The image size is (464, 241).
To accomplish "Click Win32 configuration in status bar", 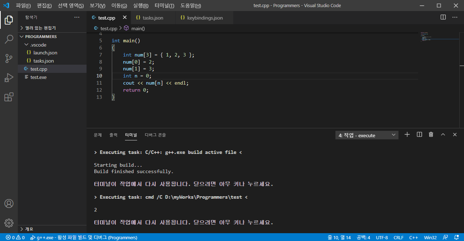I will pyautogui.click(x=430, y=237).
